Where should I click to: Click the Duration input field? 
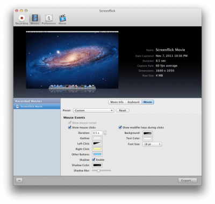pos(97,133)
